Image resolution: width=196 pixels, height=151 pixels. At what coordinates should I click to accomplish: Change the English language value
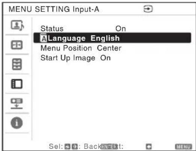pos(105,38)
